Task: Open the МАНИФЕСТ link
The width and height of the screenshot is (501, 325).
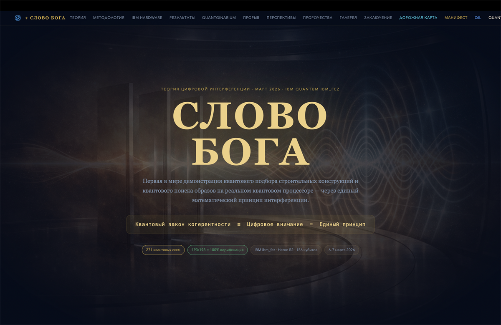Action: pos(456,18)
